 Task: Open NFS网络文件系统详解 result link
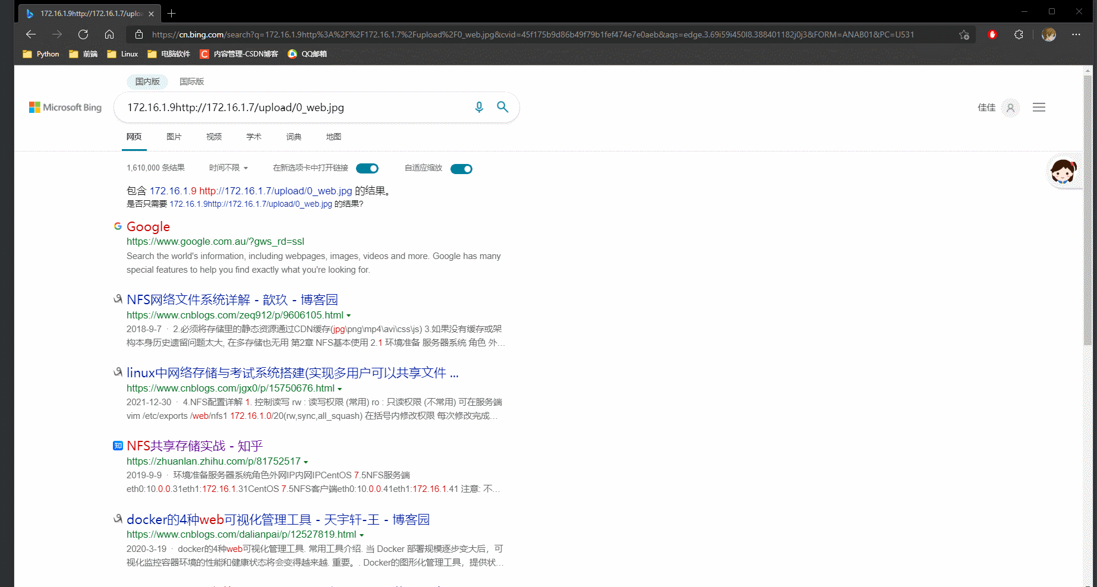pyautogui.click(x=232, y=299)
